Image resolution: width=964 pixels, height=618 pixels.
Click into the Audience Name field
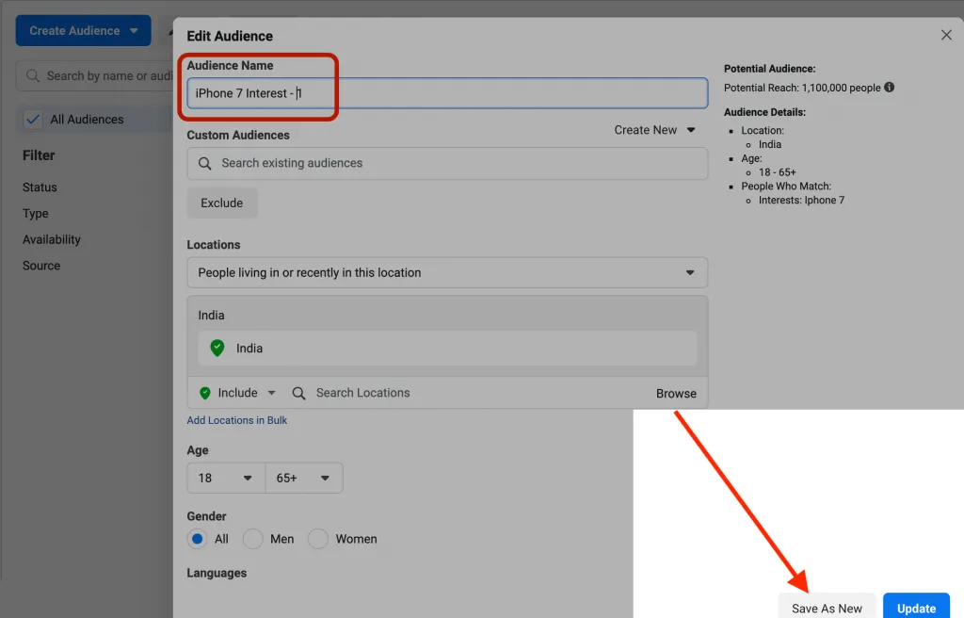coord(447,93)
